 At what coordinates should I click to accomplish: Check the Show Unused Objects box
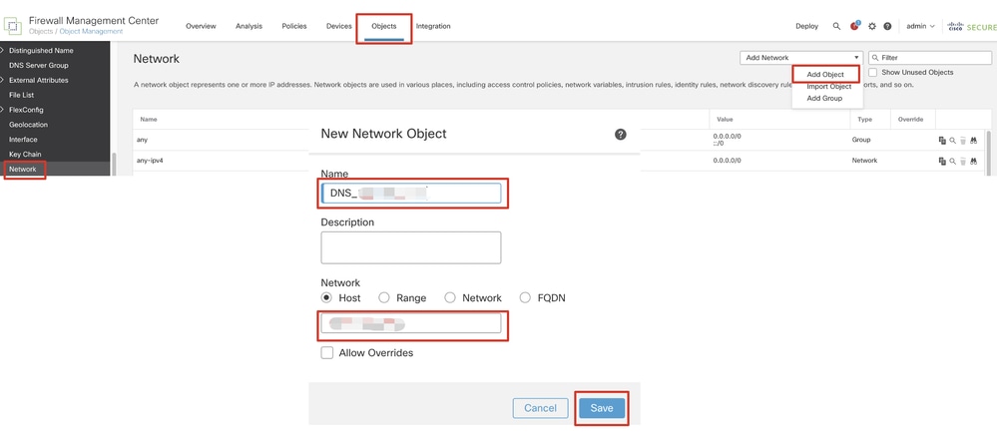tap(873, 73)
